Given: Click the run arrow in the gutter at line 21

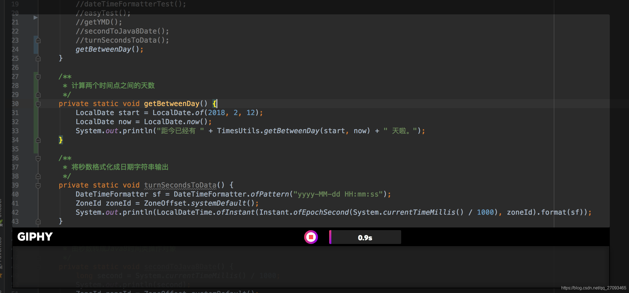Looking at the screenshot, I should pos(35,18).
